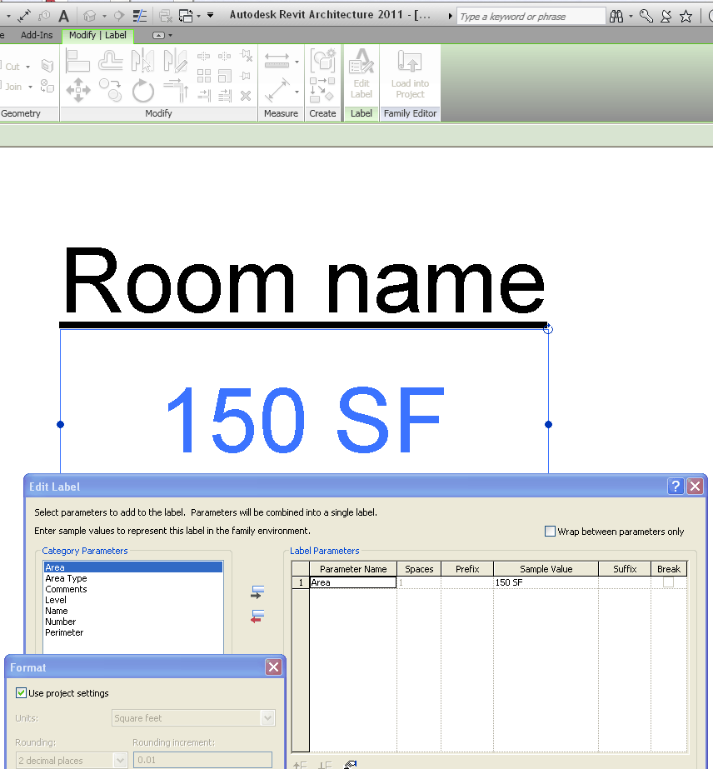The width and height of the screenshot is (713, 769).
Task: Open the Units Square feet dropdown
Action: point(267,718)
